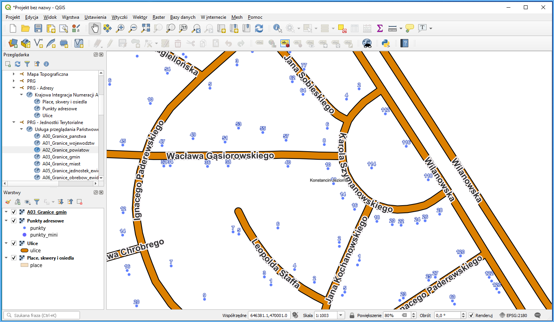Screen dimensions: 554x322
Task: Select the Measure Line ruler tool
Action: 392,28
